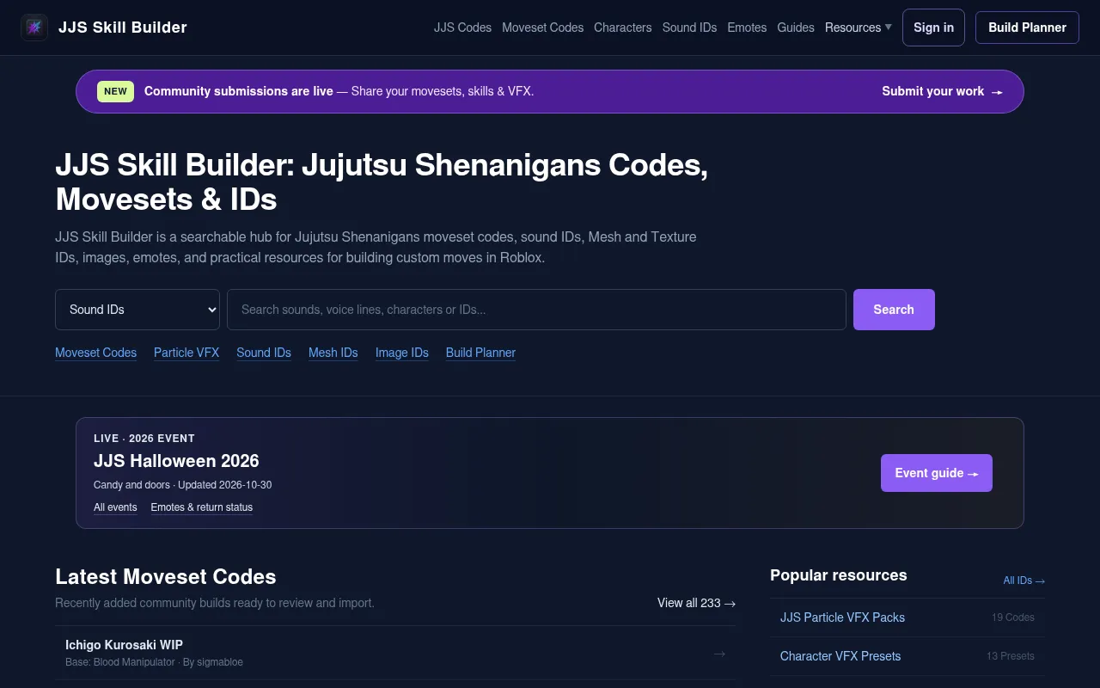
Task: Open Emotes & return status link
Action: pos(202,507)
